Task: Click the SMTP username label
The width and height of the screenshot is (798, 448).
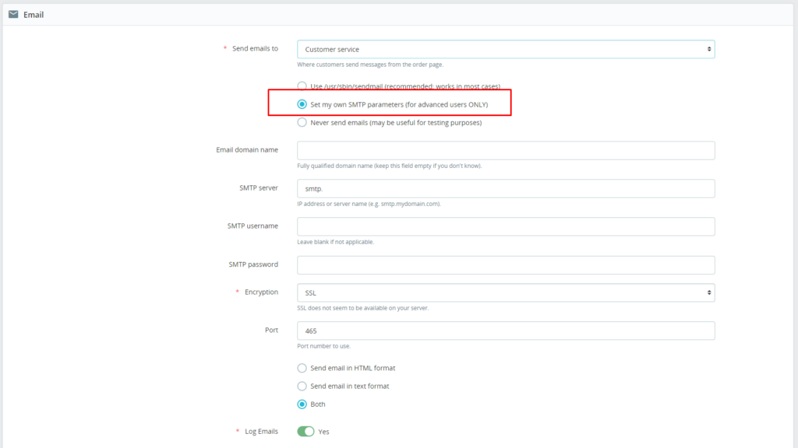Action: 252,226
